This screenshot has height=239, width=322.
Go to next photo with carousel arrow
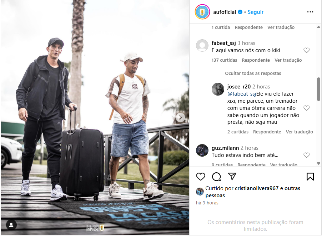180,118
